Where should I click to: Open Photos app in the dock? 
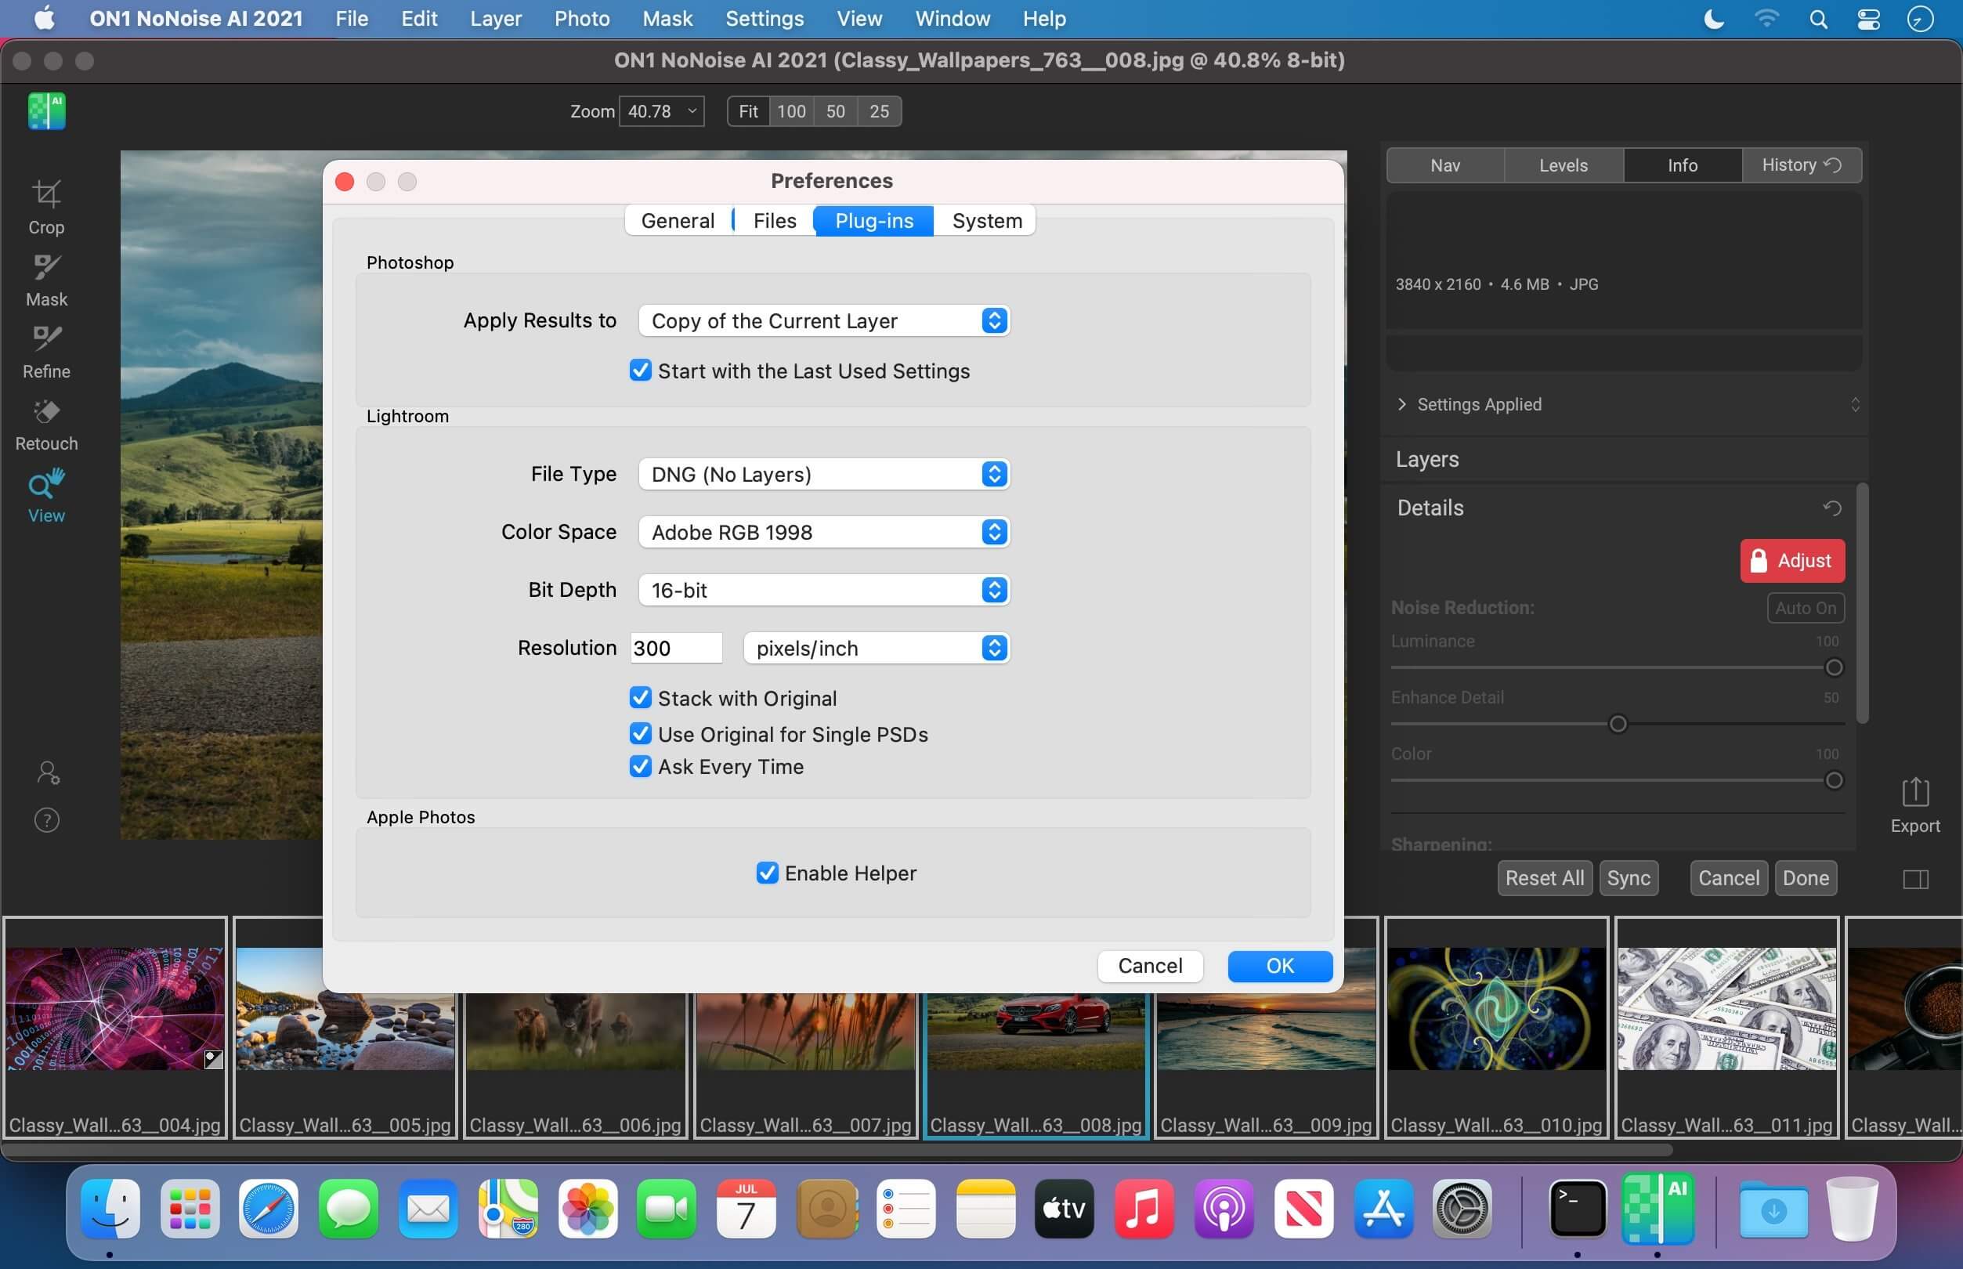coord(587,1209)
